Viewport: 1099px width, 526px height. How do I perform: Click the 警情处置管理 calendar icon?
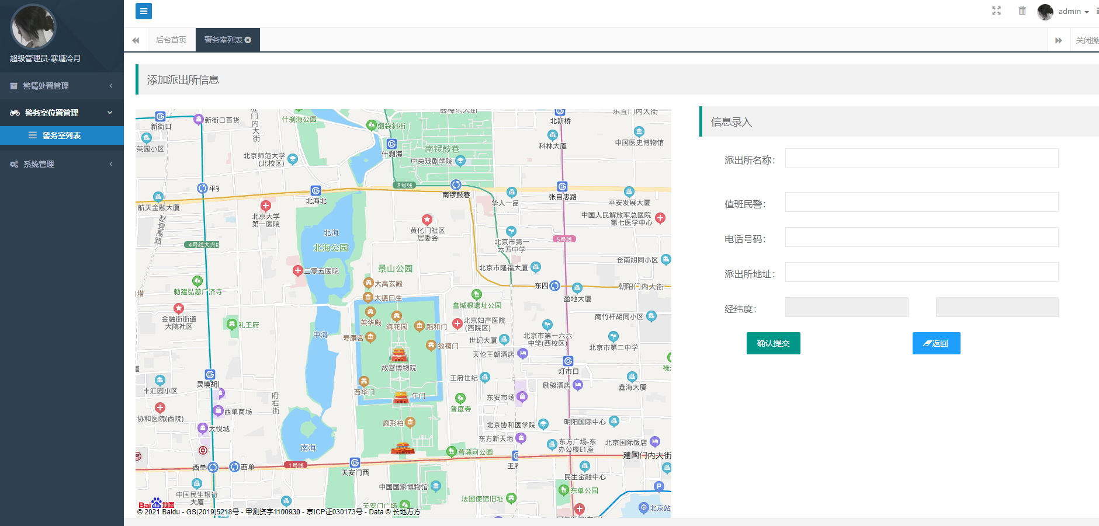[13, 86]
